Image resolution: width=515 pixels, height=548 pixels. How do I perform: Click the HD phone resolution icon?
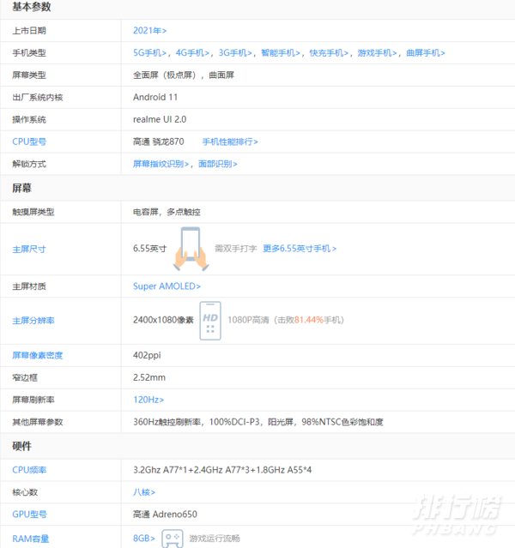click(x=210, y=320)
